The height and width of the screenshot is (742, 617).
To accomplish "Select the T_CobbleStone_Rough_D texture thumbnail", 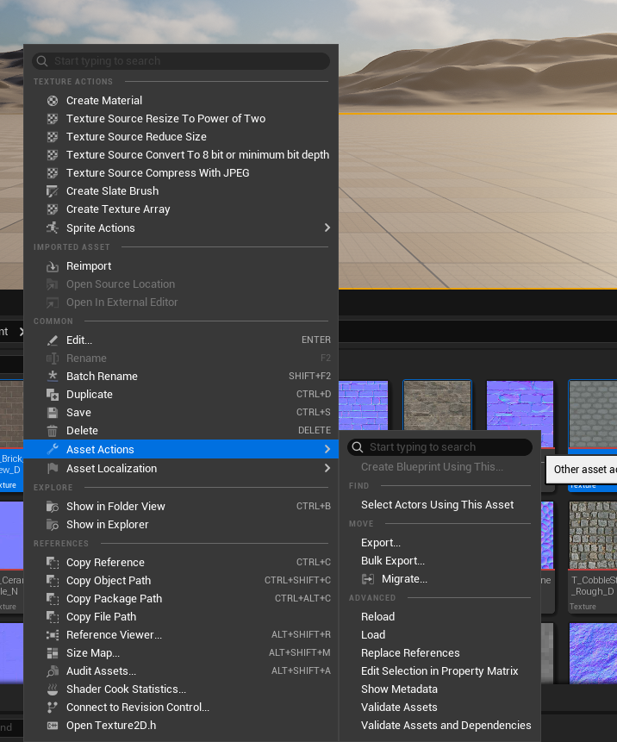I will coord(593,535).
